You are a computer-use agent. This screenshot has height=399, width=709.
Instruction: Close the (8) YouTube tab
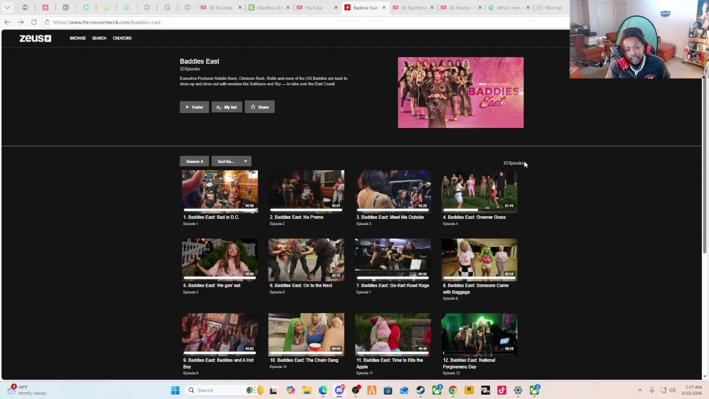[240, 8]
